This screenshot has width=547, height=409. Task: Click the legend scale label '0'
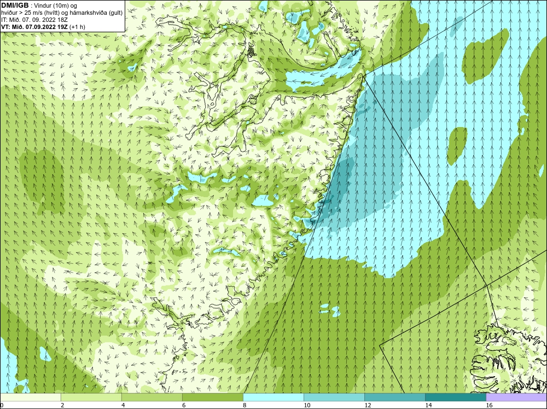pyautogui.click(x=2, y=405)
